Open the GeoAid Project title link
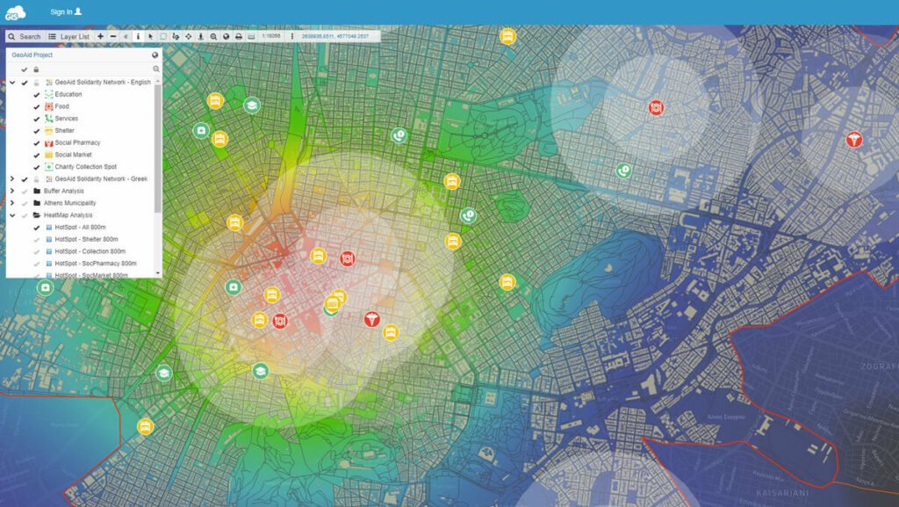 (x=32, y=55)
